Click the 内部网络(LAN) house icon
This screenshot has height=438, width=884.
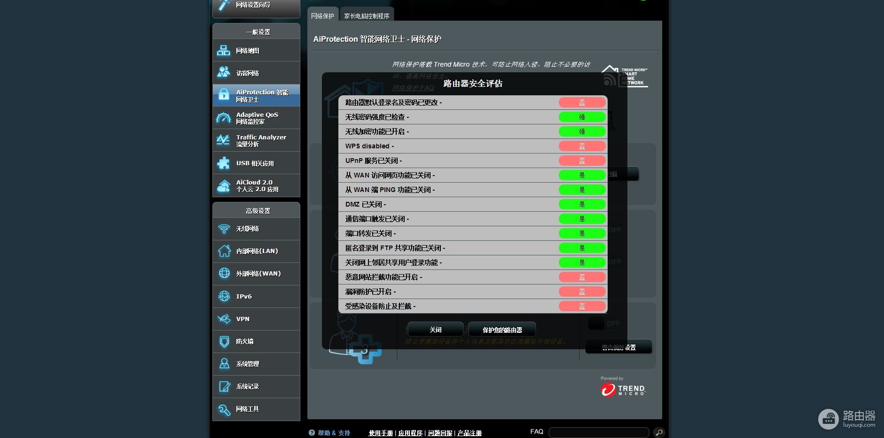pyautogui.click(x=224, y=251)
